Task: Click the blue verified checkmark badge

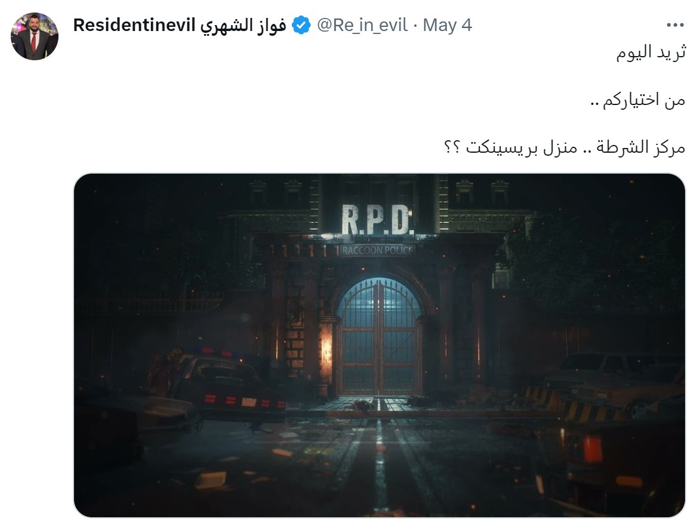Action: tap(301, 25)
